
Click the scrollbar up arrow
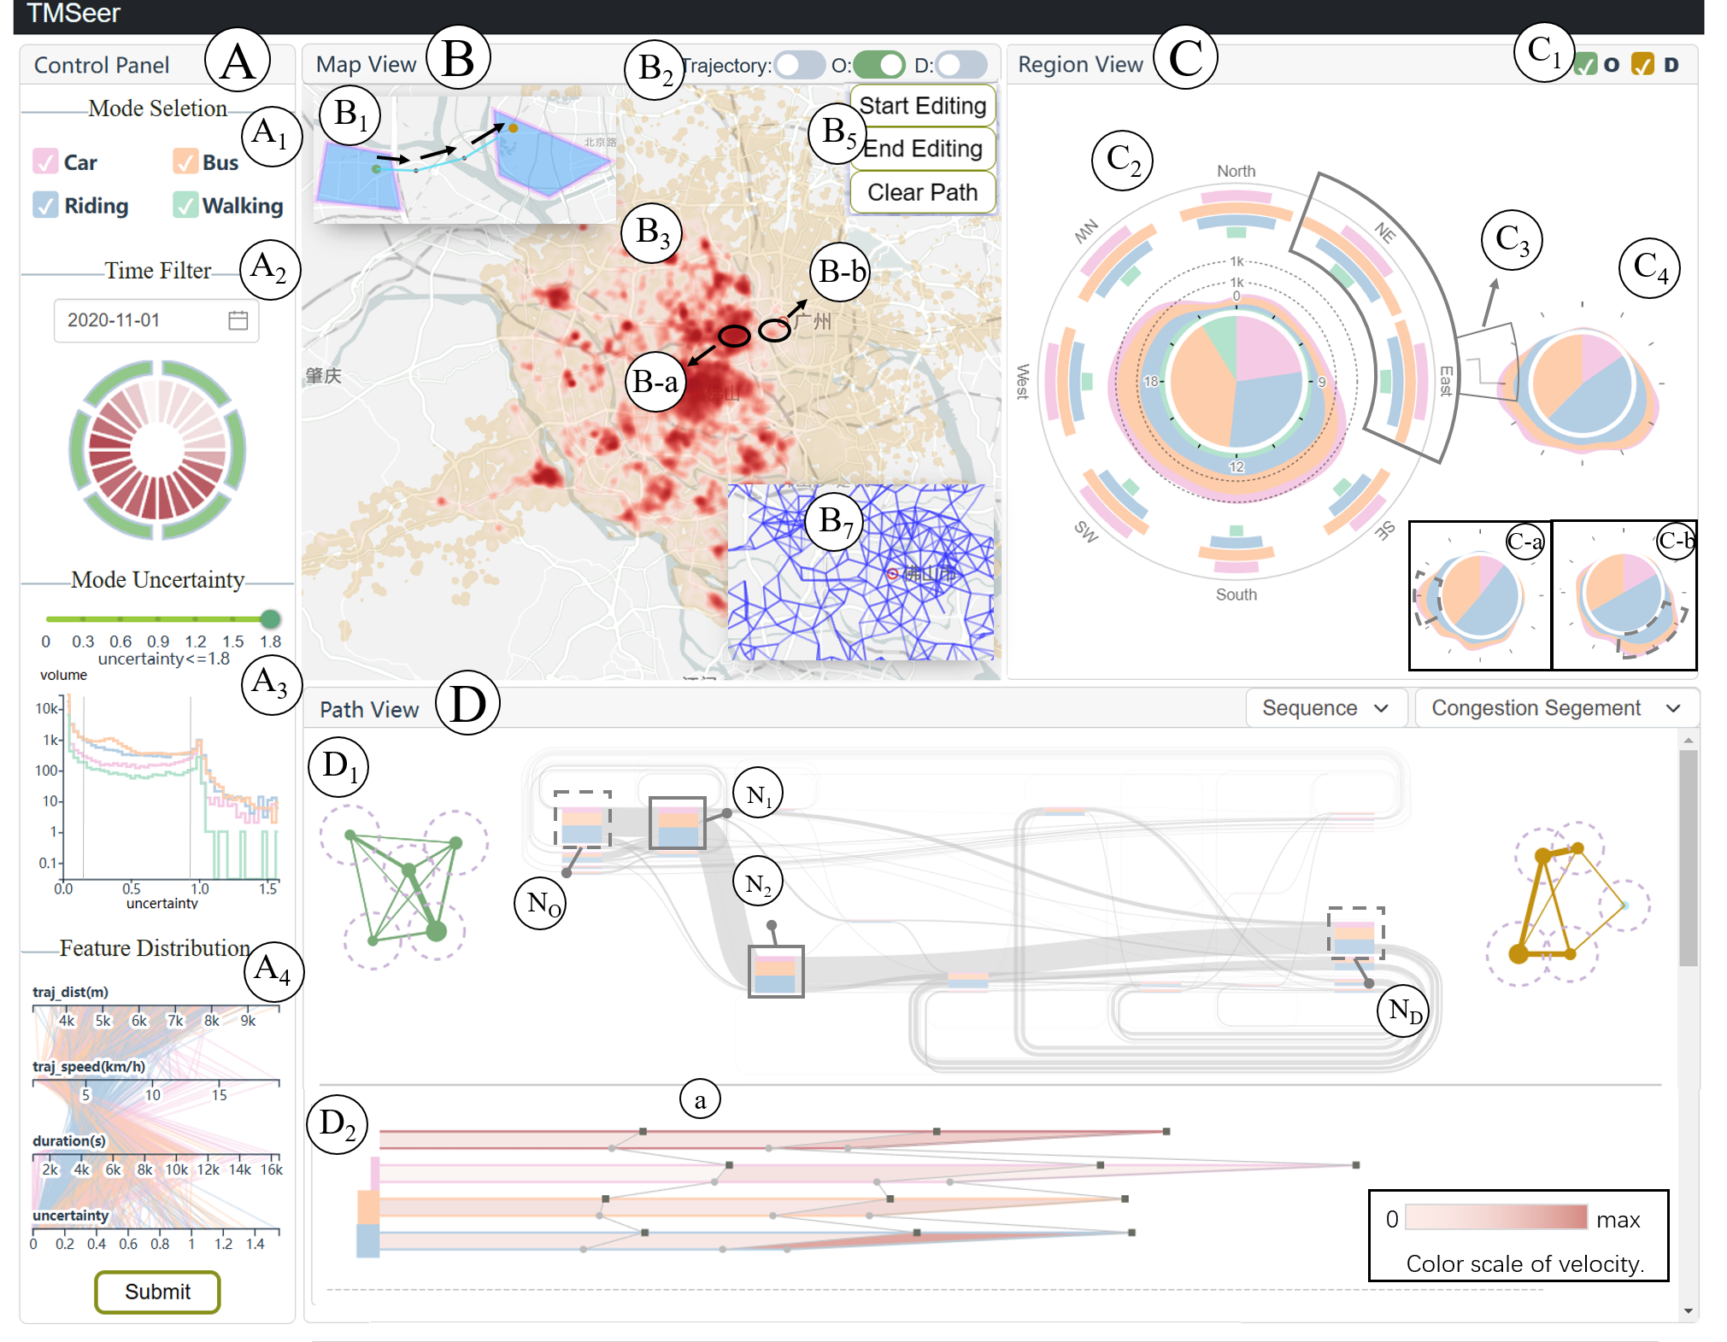1688,739
